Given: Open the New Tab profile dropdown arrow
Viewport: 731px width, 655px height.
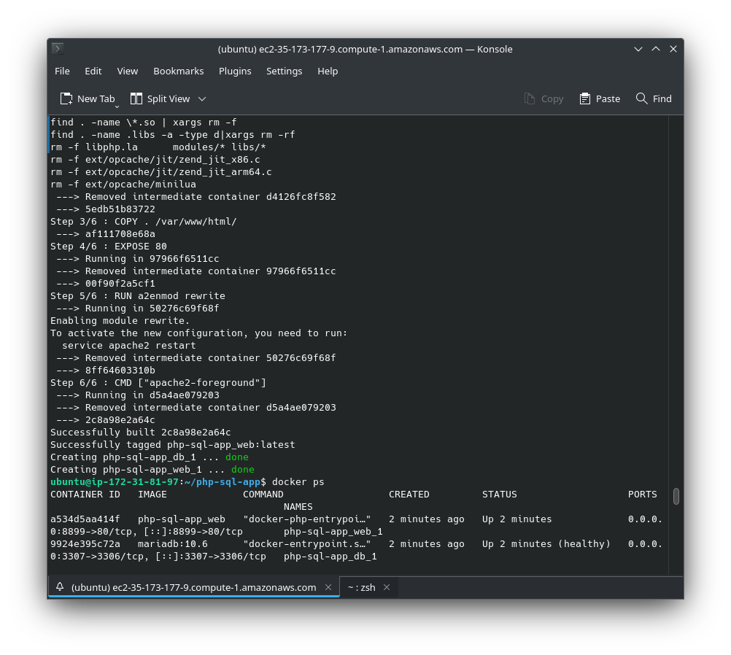Looking at the screenshot, I should tap(117, 106).
